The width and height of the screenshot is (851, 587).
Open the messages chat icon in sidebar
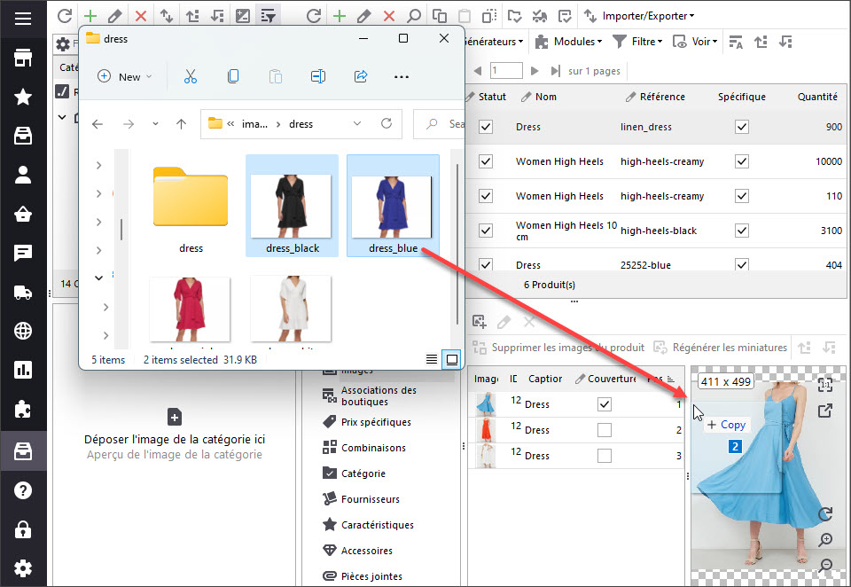[x=23, y=253]
